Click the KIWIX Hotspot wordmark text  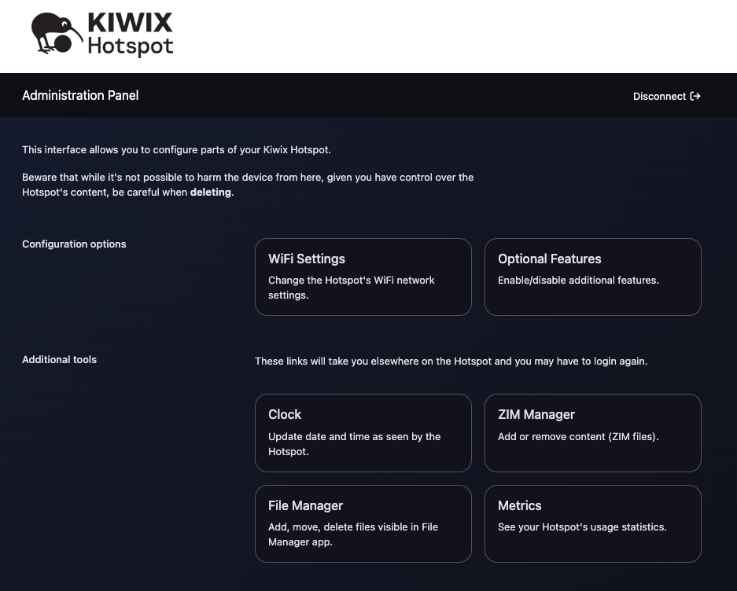(130, 35)
